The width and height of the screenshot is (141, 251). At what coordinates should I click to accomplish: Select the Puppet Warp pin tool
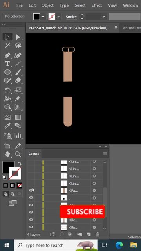18,99
